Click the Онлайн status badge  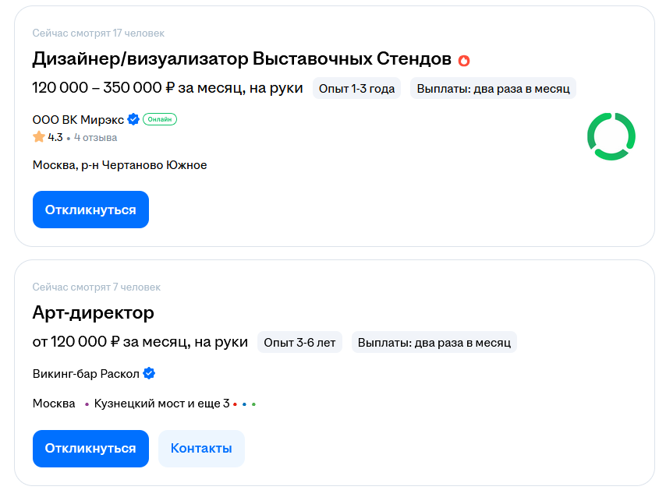(x=159, y=119)
